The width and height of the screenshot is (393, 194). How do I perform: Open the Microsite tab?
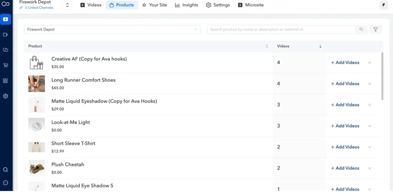pyautogui.click(x=251, y=5)
